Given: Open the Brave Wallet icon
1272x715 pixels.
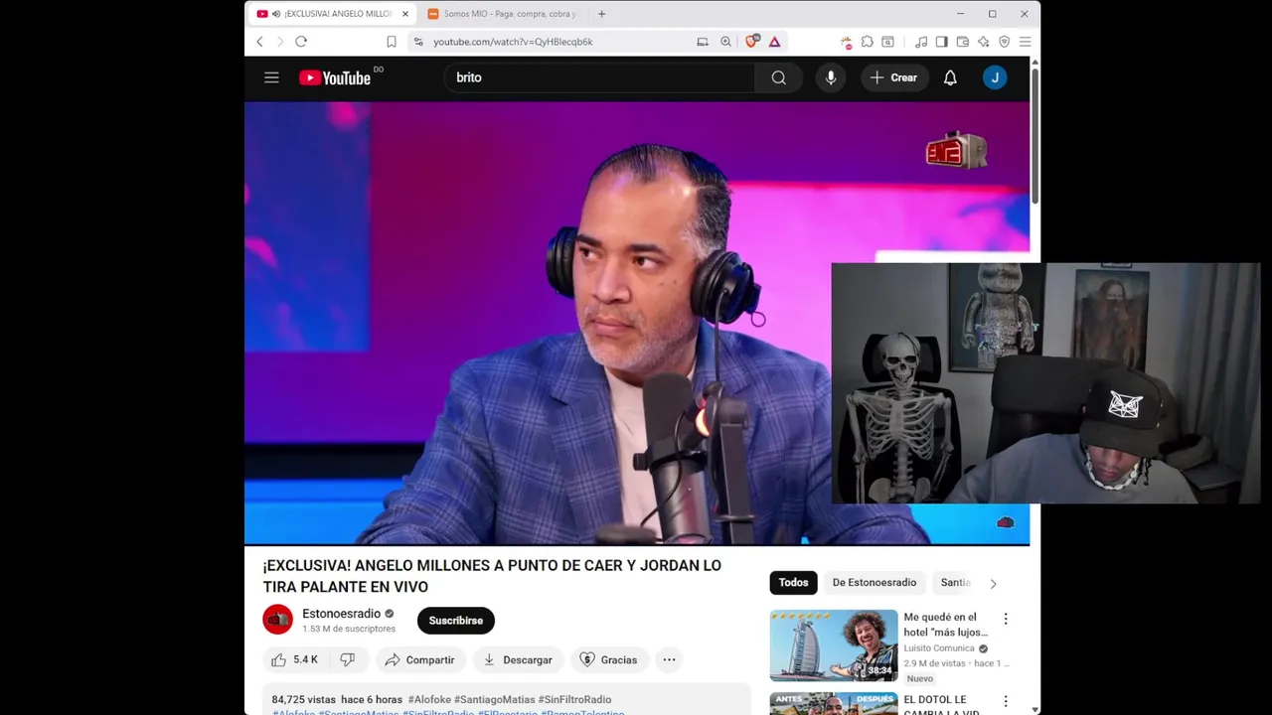Looking at the screenshot, I should pos(962,42).
